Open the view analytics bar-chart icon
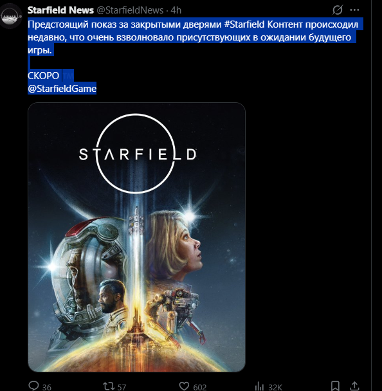 pos(259,386)
